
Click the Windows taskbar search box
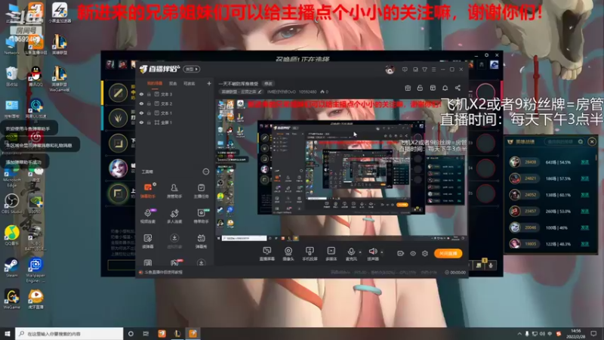point(69,333)
